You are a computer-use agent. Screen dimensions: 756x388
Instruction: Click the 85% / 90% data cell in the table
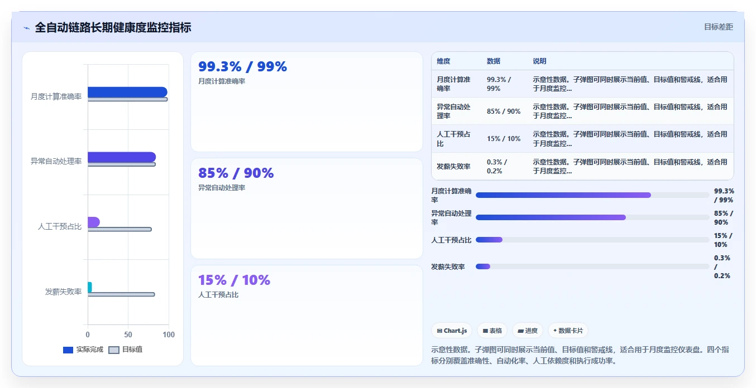tap(504, 111)
